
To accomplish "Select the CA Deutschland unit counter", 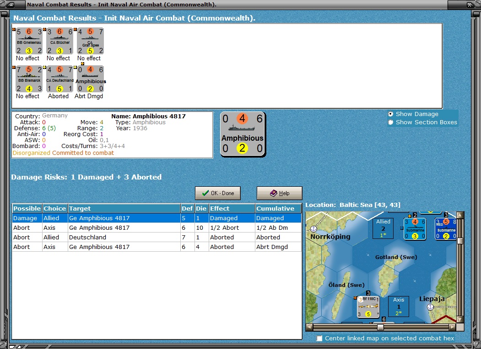I will 59,79.
